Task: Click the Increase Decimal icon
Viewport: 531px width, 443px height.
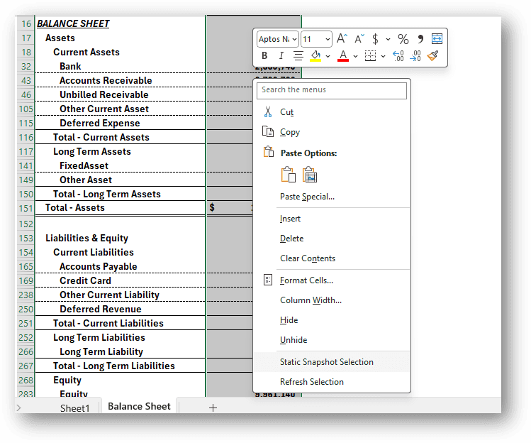Action: click(x=398, y=55)
